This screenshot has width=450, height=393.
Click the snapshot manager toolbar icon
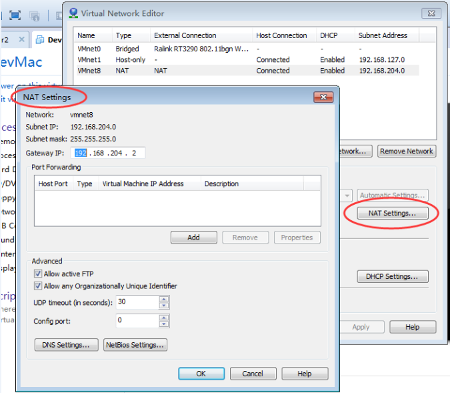coord(35,16)
